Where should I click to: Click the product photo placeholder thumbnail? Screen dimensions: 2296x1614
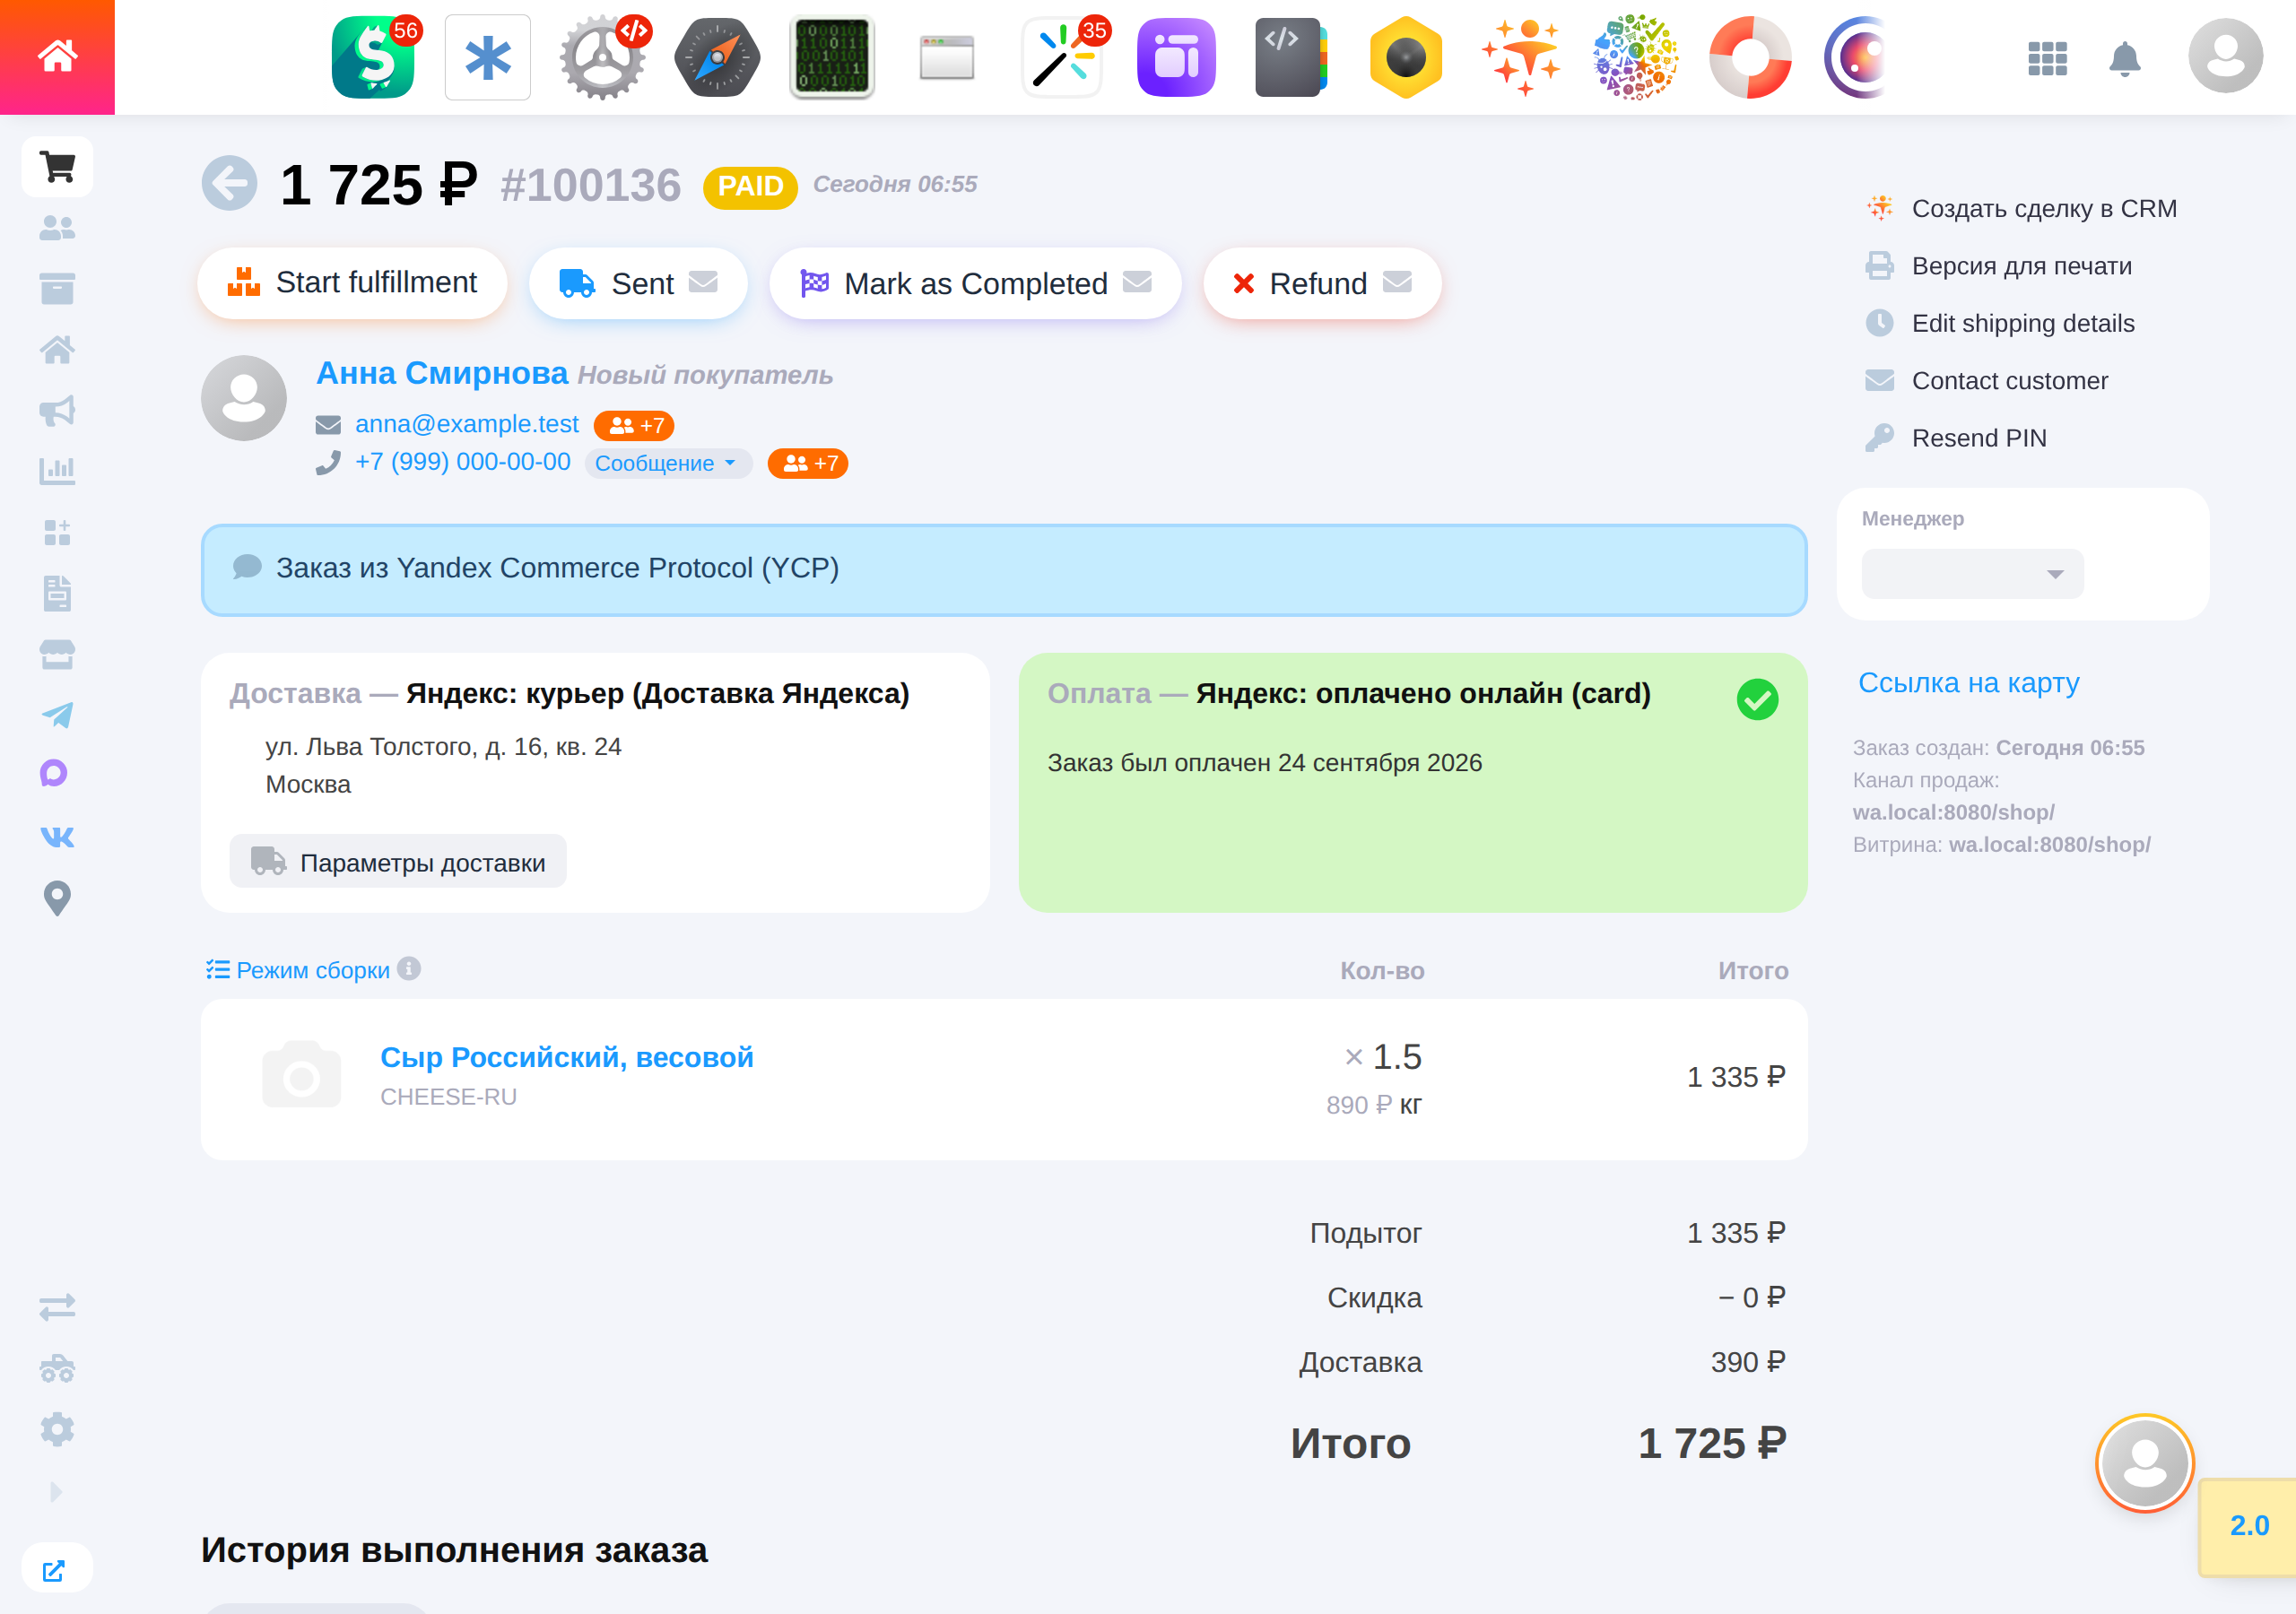(301, 1074)
